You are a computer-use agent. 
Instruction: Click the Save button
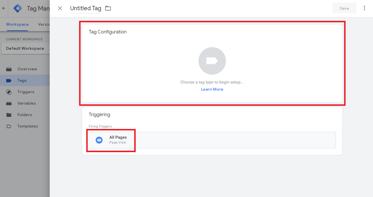pos(344,8)
